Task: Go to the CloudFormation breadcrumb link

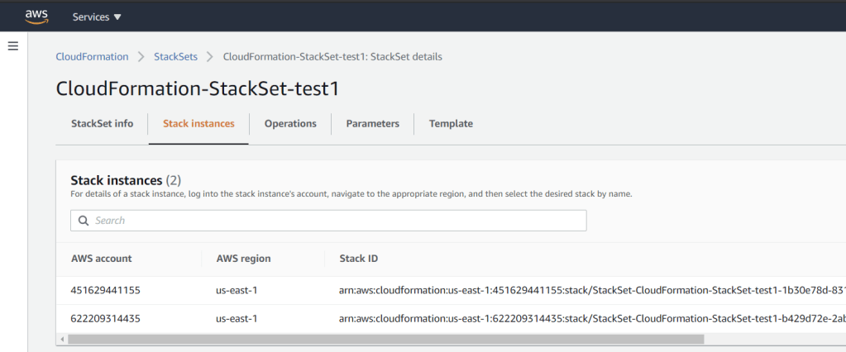Action: coord(92,57)
